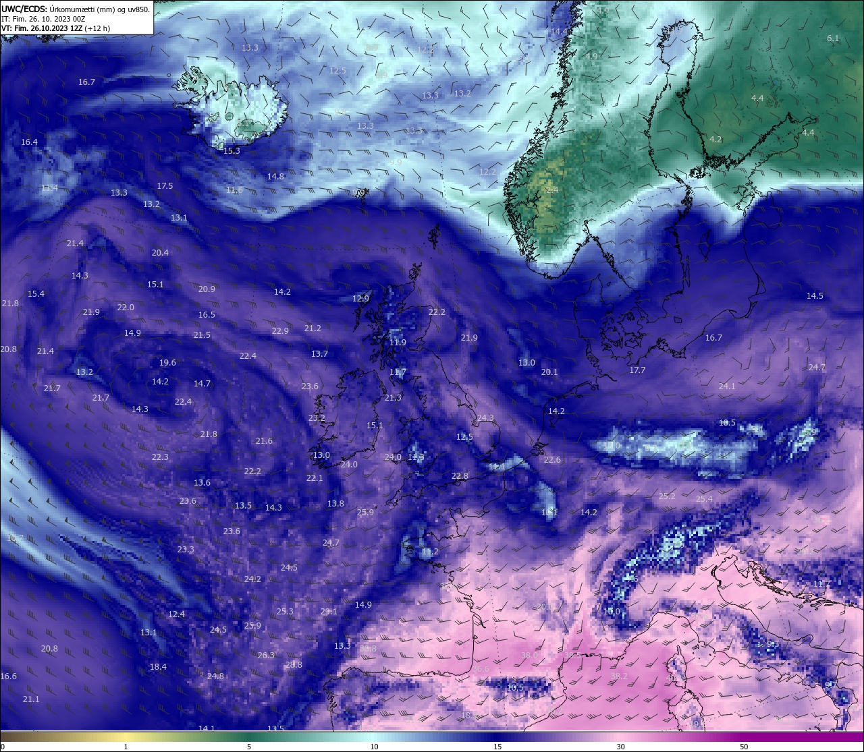Click the 20.4 value on the map
The width and height of the screenshot is (864, 752).
[160, 253]
